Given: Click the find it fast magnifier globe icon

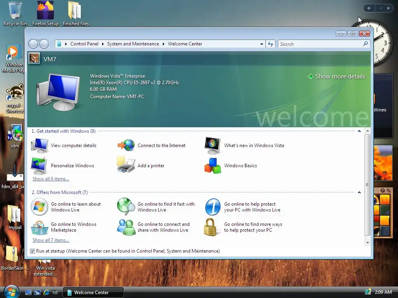Looking at the screenshot, I should click(x=126, y=206).
